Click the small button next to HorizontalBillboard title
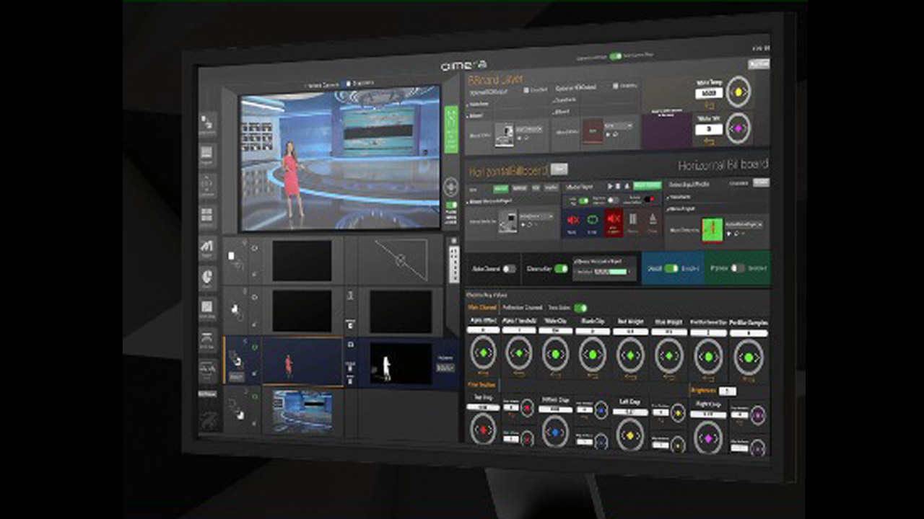This screenshot has height=519, width=924. click(559, 169)
